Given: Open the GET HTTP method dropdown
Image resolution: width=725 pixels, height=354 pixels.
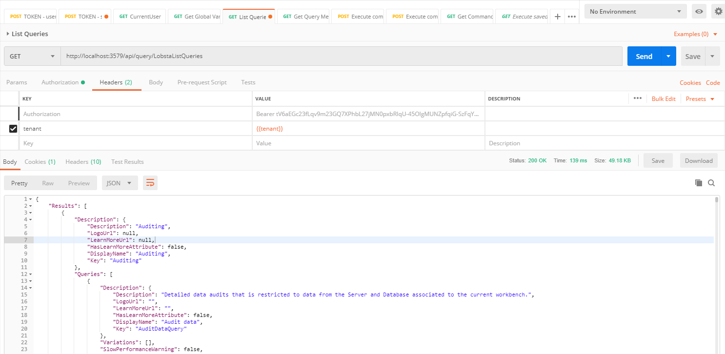Looking at the screenshot, I should (x=32, y=56).
